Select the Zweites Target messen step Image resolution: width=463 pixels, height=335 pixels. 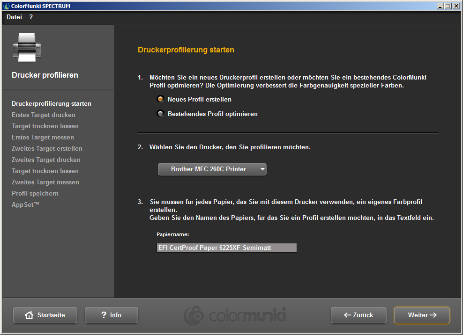click(x=45, y=182)
